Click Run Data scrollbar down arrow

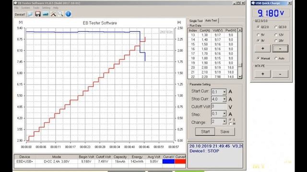[240, 76]
